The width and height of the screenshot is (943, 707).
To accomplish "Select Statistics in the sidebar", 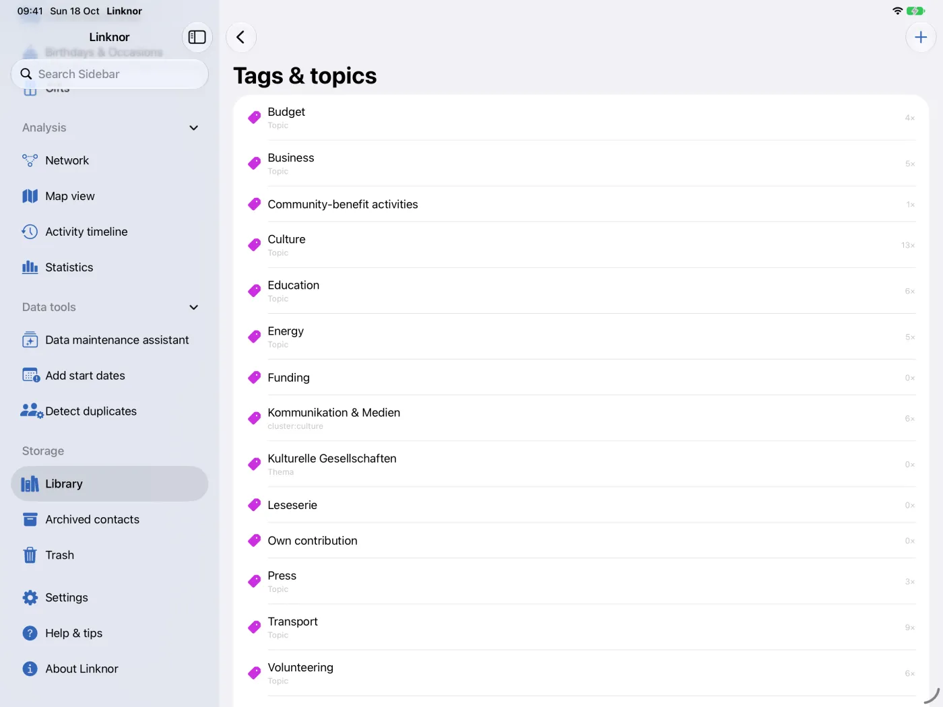I will tap(110, 267).
